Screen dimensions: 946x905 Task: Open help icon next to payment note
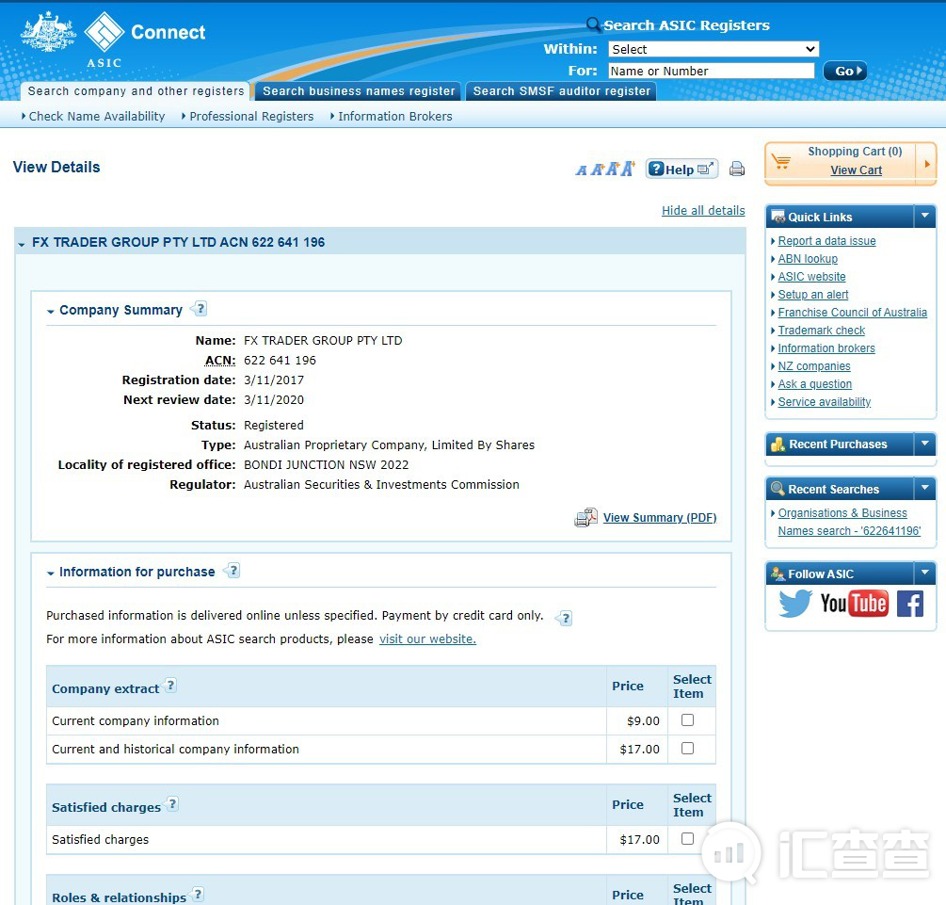coord(564,618)
